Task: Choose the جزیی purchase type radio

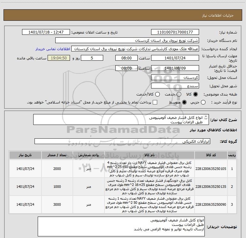Action: tap(203, 103)
